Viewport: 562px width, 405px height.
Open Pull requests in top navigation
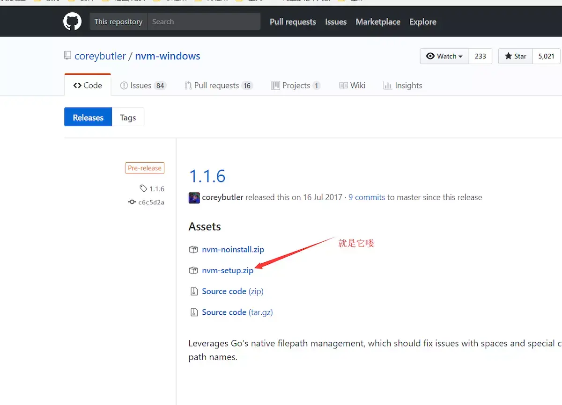[x=293, y=22]
